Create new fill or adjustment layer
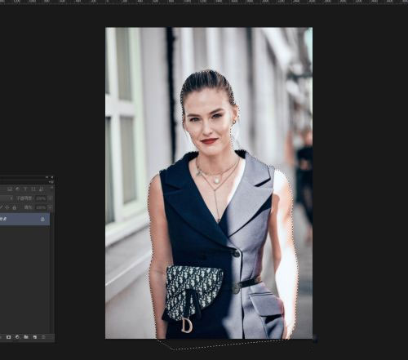This screenshot has width=408, height=360. click(x=17, y=337)
